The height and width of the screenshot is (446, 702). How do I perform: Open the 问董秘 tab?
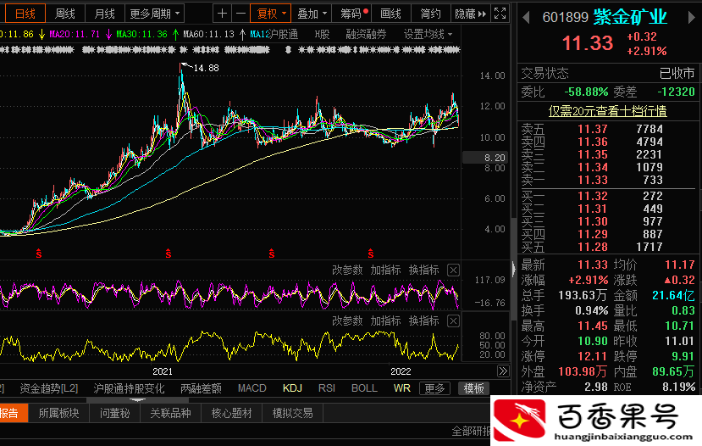[114, 413]
